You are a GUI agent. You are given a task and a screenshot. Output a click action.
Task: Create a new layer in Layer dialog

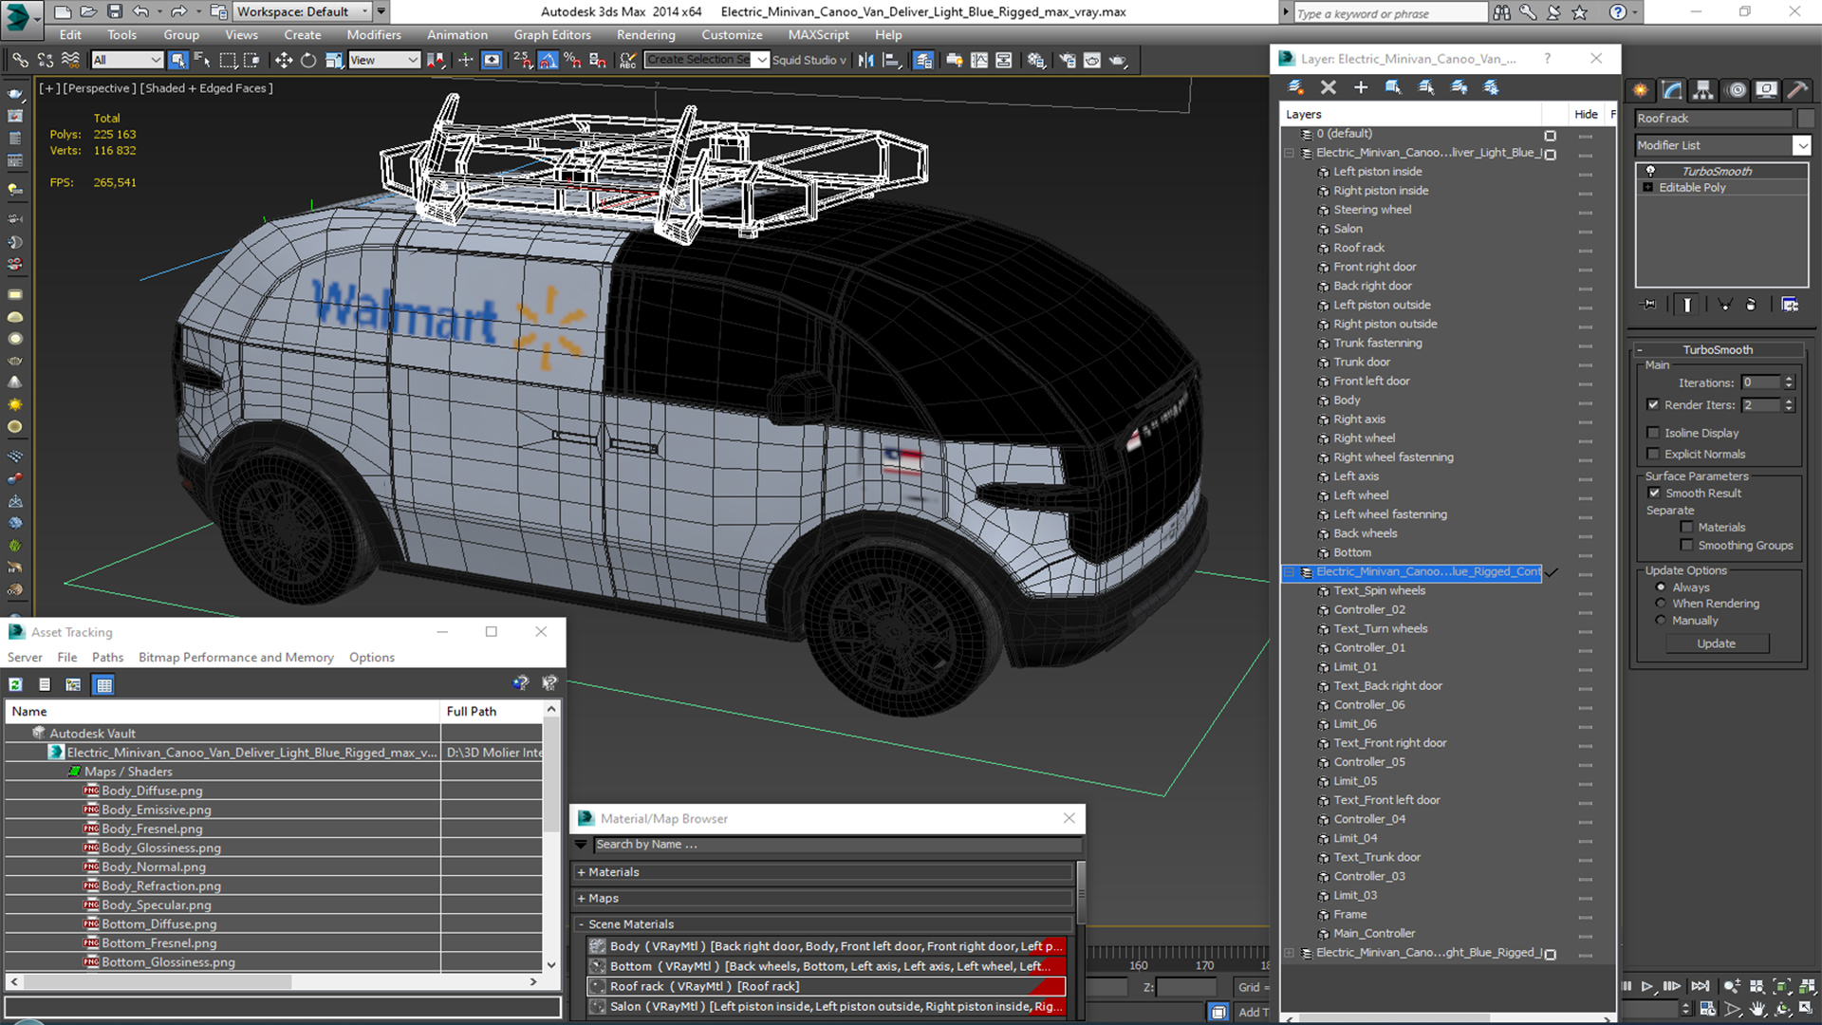[x=1295, y=87]
